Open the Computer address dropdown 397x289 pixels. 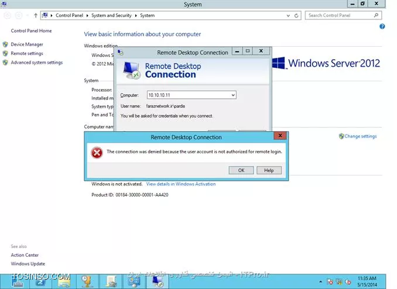[x=233, y=95]
